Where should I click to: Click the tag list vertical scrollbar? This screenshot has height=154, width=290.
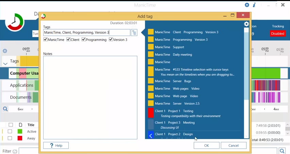246,66
